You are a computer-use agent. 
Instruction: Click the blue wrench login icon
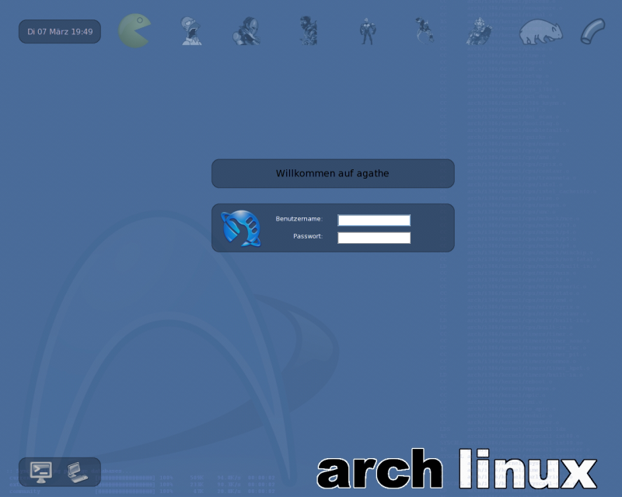(x=241, y=228)
